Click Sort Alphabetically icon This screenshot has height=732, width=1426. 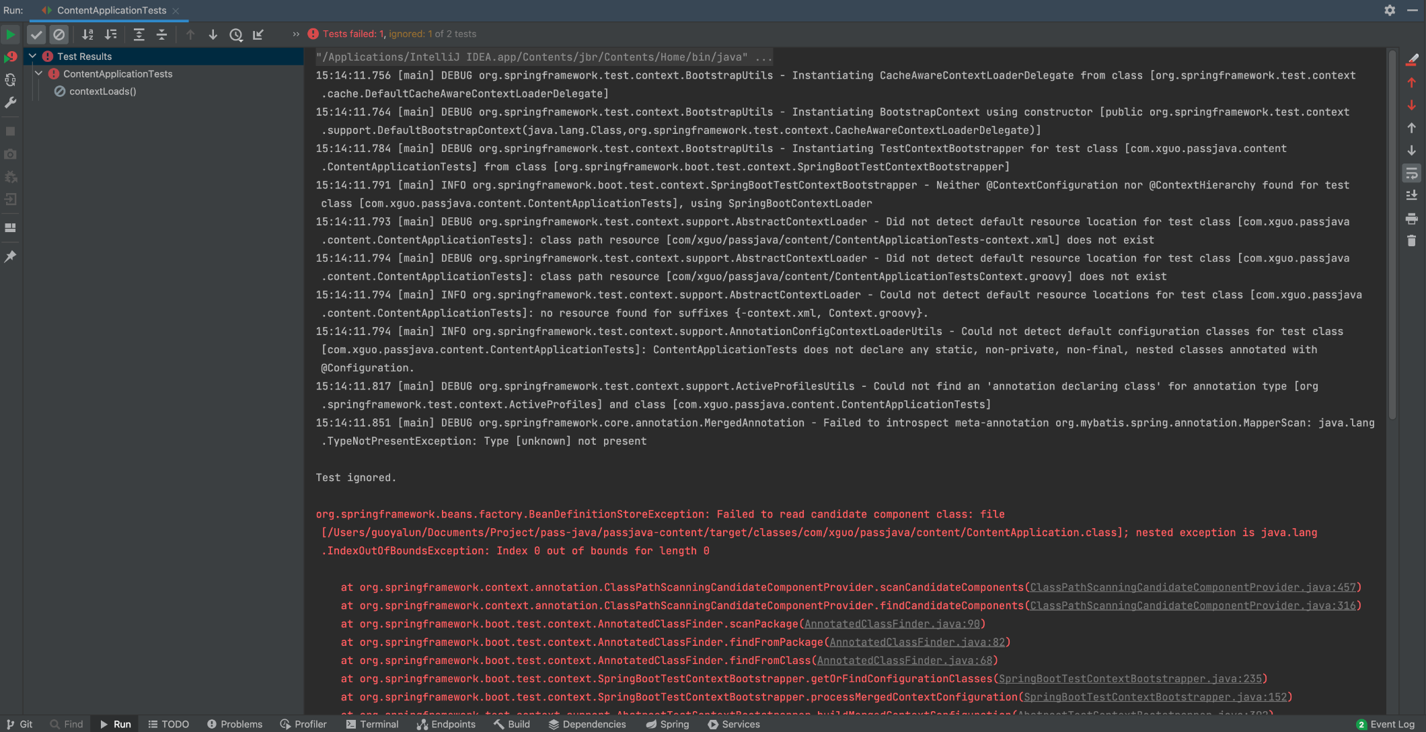87,34
